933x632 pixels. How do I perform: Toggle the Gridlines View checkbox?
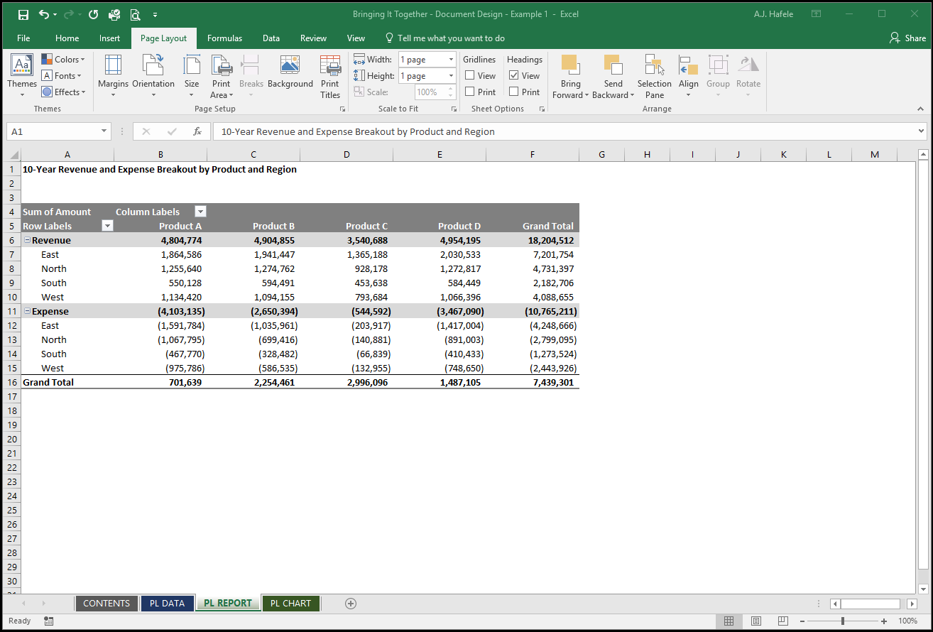[470, 75]
